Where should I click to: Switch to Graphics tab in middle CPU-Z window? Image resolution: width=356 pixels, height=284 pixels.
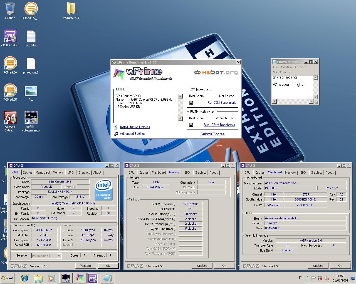pyautogui.click(x=201, y=173)
